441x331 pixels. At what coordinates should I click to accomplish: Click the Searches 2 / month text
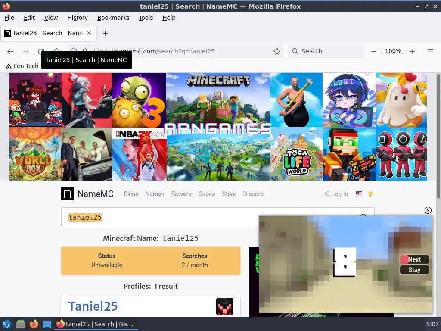point(195,260)
